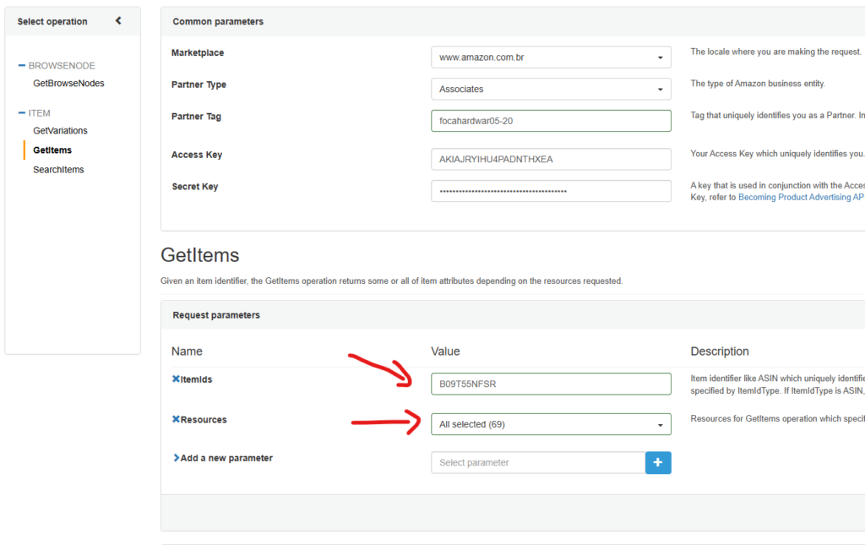Edit the Access Key field
This screenshot has width=865, height=545.
(x=551, y=160)
